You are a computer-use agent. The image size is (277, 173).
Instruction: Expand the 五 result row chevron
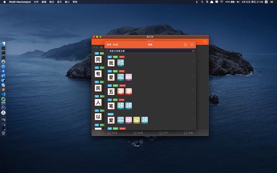click(x=193, y=89)
